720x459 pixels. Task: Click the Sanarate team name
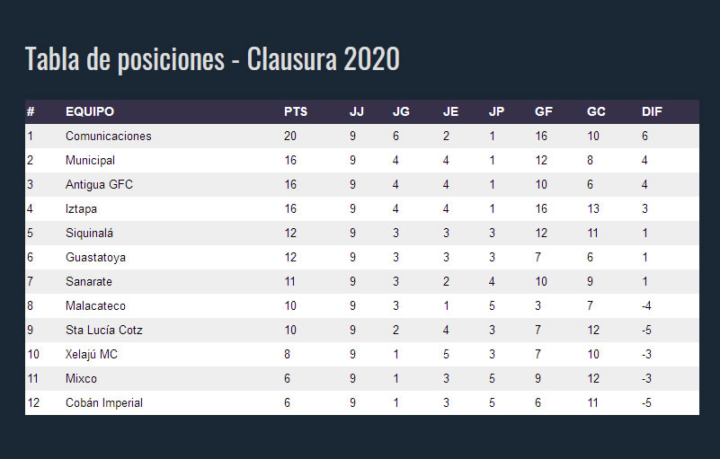[x=89, y=281]
